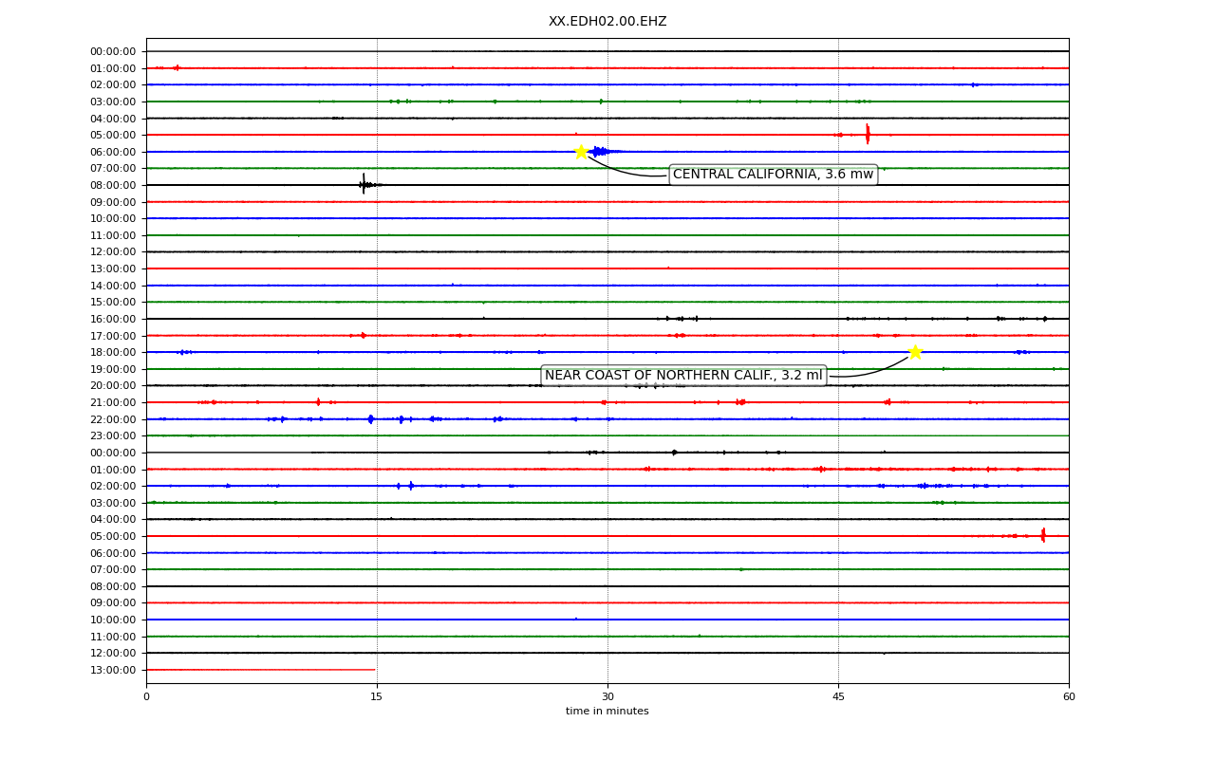The image size is (1215, 759).
Task: Click the large red spike on first 05:00:00 trace
Action: (x=867, y=134)
